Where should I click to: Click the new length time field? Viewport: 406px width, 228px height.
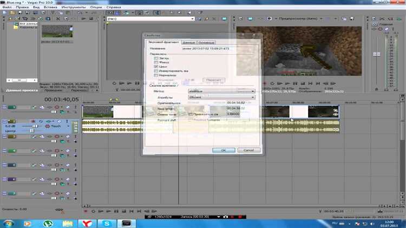tap(235, 108)
